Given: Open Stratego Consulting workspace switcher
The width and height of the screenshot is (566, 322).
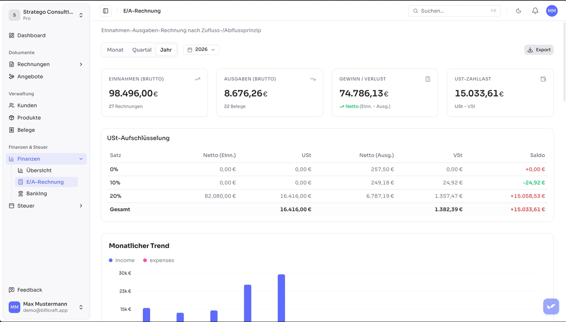Looking at the screenshot, I should click(46, 15).
